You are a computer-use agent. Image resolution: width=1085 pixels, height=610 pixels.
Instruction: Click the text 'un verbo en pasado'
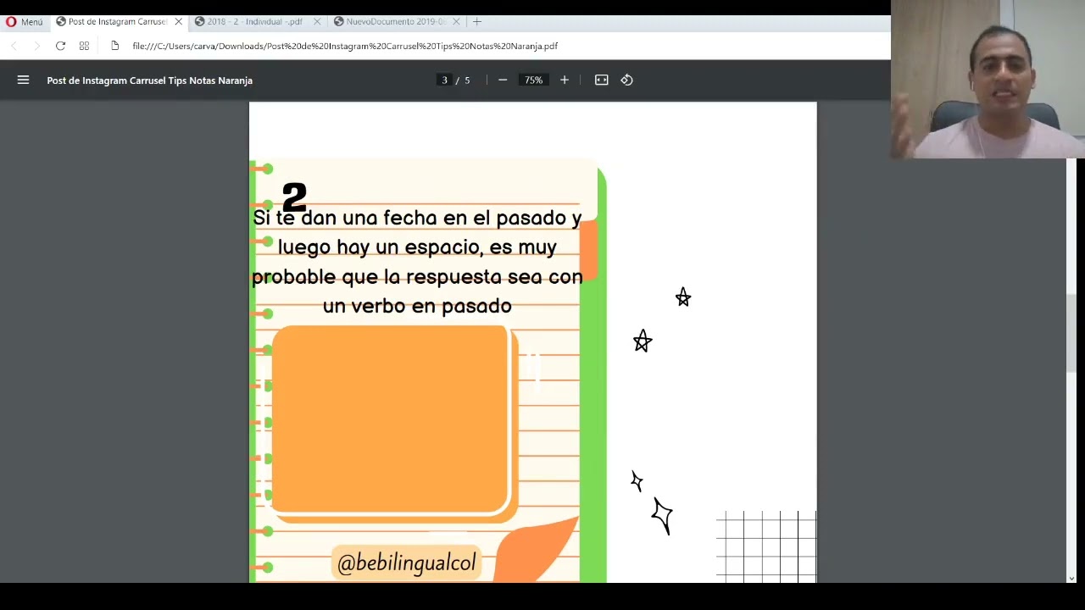coord(417,306)
